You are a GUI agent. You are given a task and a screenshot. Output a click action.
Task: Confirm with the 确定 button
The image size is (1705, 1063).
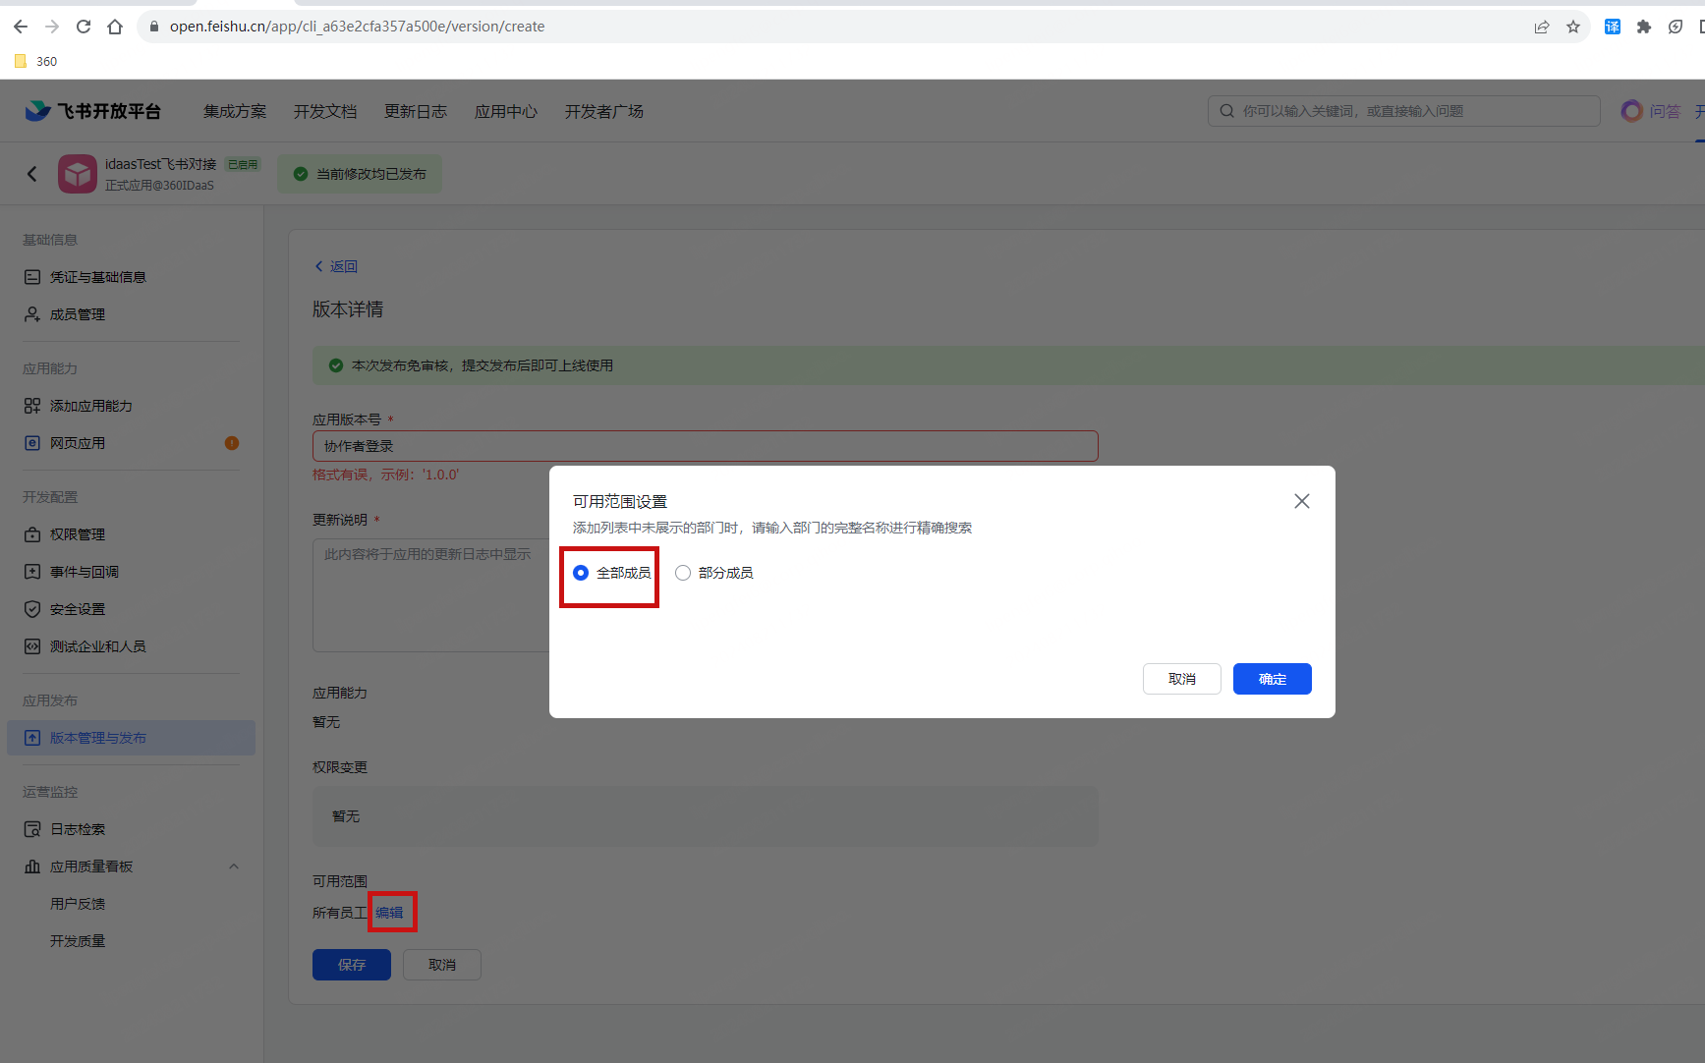coord(1273,679)
